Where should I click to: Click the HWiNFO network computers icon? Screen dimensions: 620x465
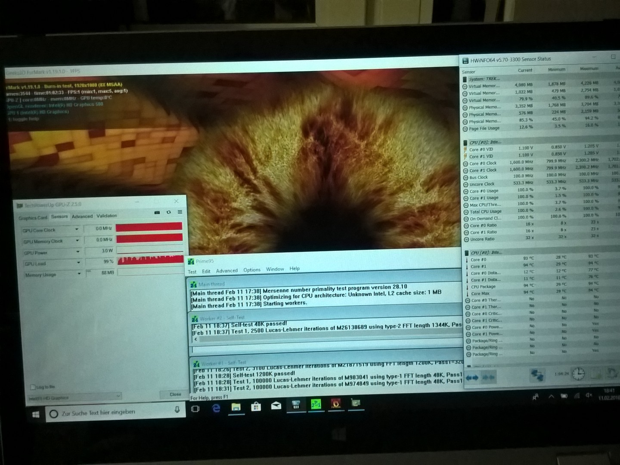tap(537, 375)
